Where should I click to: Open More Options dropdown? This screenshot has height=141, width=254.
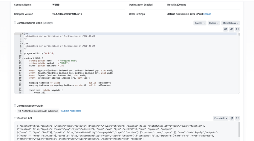click(230, 23)
